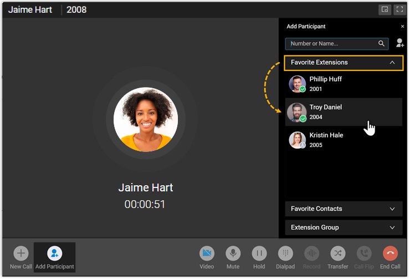Click Troy Daniel's avatar
409x279 pixels.
297,112
